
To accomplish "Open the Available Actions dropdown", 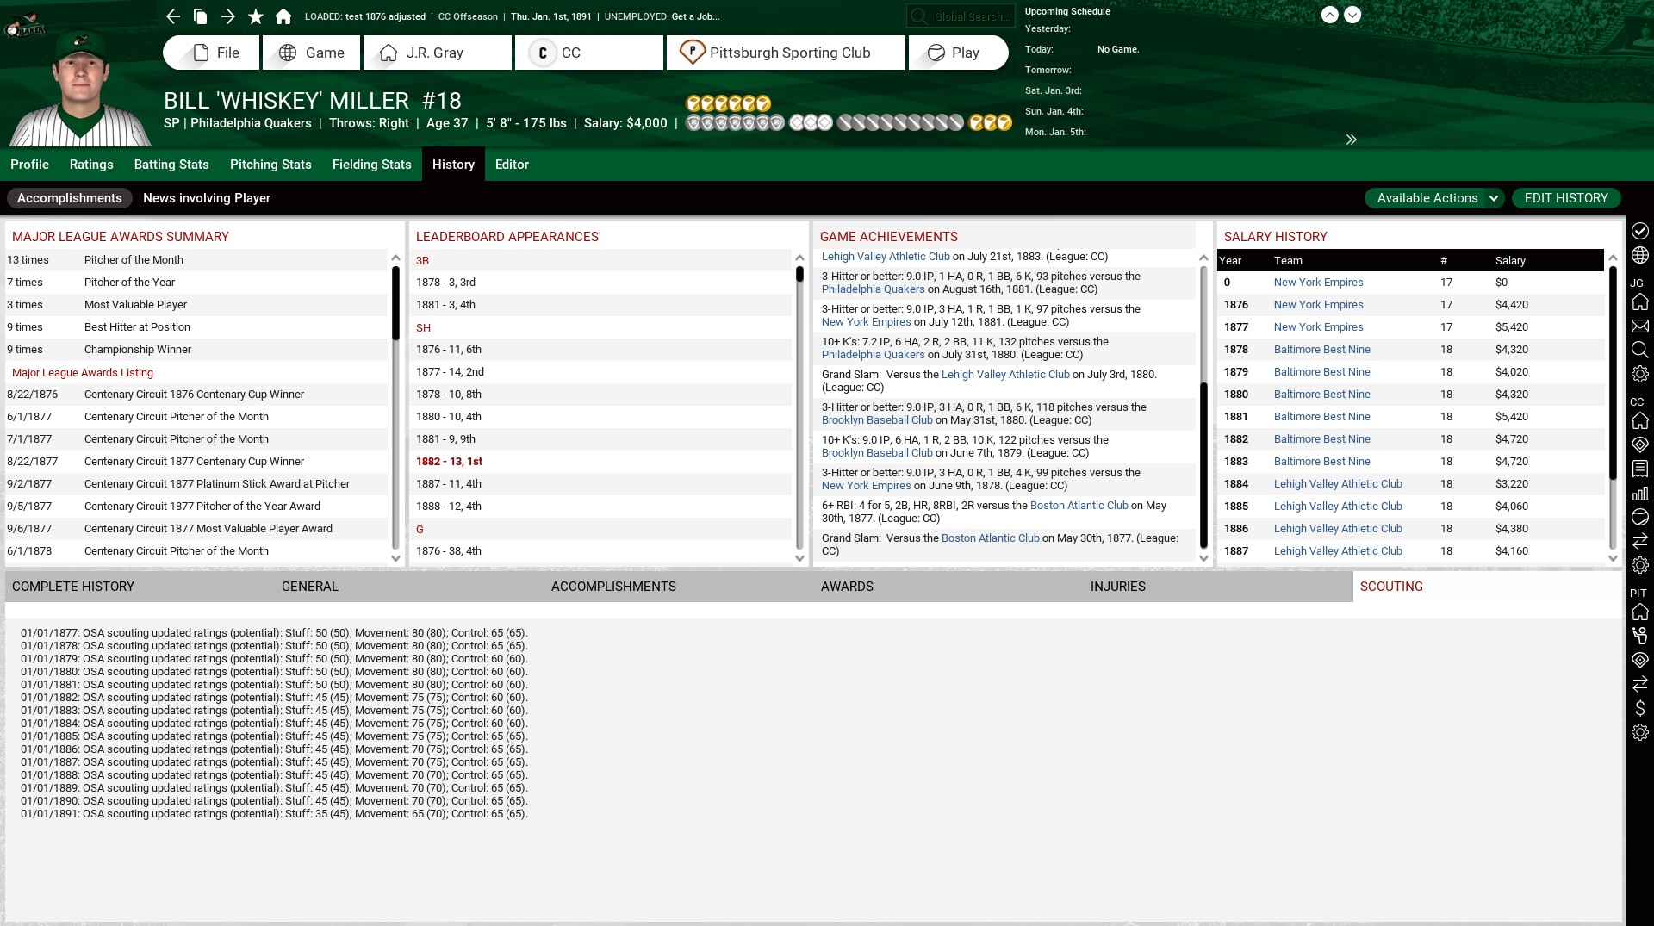I will [1435, 198].
